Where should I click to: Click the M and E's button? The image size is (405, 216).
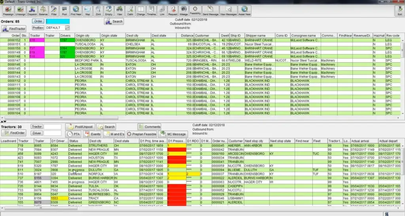114,134
